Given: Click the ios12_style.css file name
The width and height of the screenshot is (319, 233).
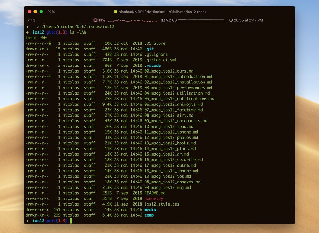Looking at the screenshot, I should click(x=162, y=204).
